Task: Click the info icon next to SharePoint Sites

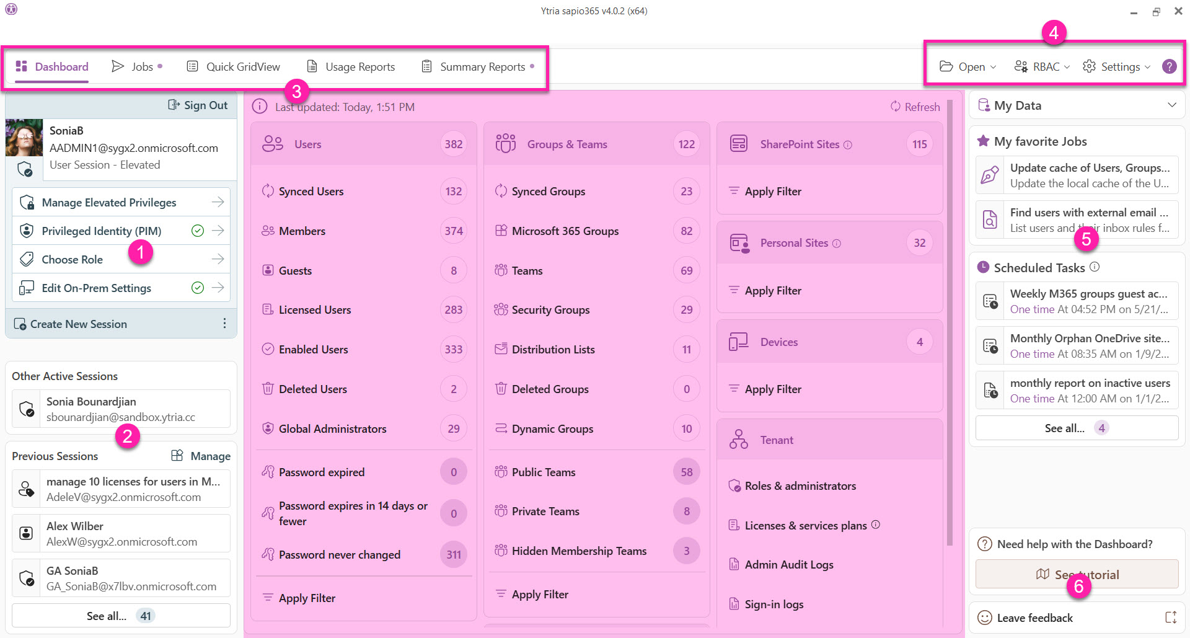Action: [848, 144]
